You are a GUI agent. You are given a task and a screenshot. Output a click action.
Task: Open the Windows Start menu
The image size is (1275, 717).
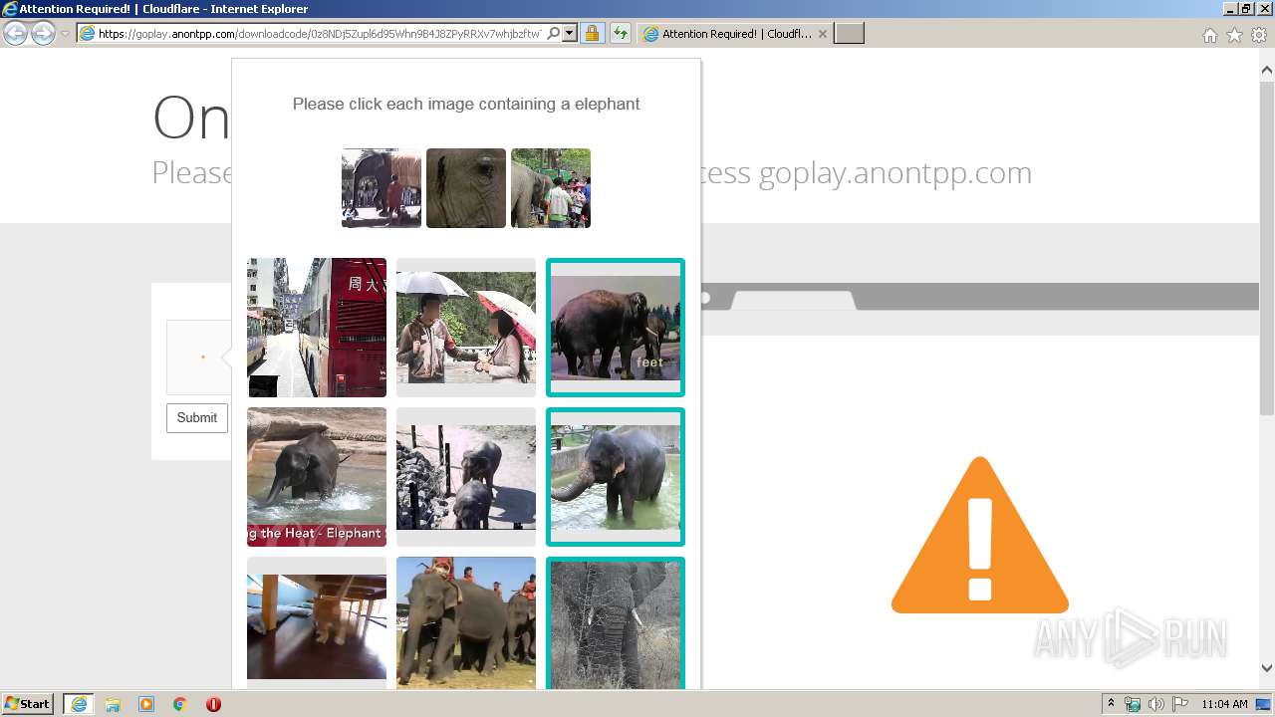click(28, 704)
